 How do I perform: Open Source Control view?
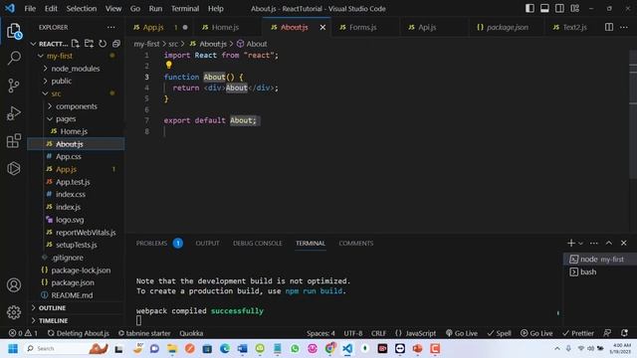pyautogui.click(x=14, y=86)
